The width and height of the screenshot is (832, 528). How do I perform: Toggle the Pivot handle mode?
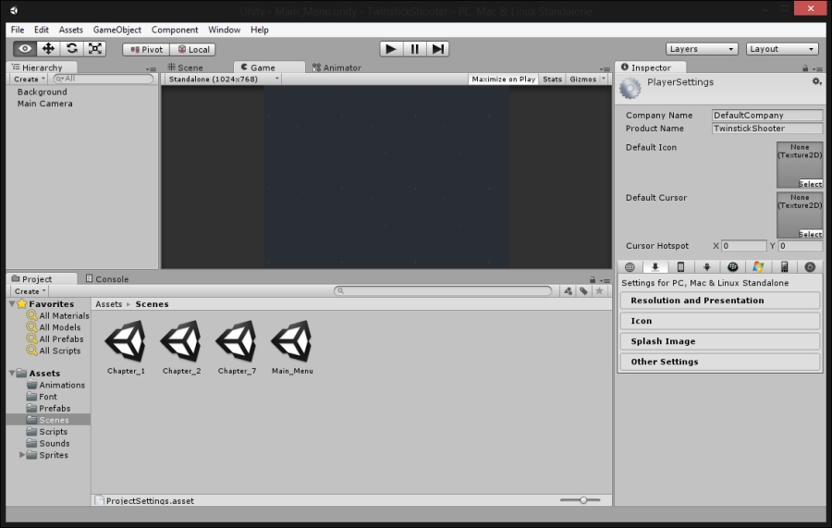point(146,49)
